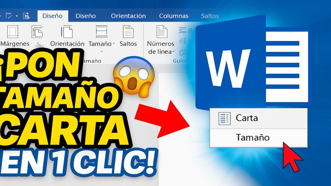
Task: Open the faded Saltos tab
Action: [x=210, y=16]
